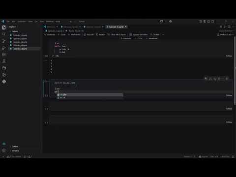Viewport: 236px width, 177px height.
Task: Expand the Outline section in Explorer
Action: 15,147
